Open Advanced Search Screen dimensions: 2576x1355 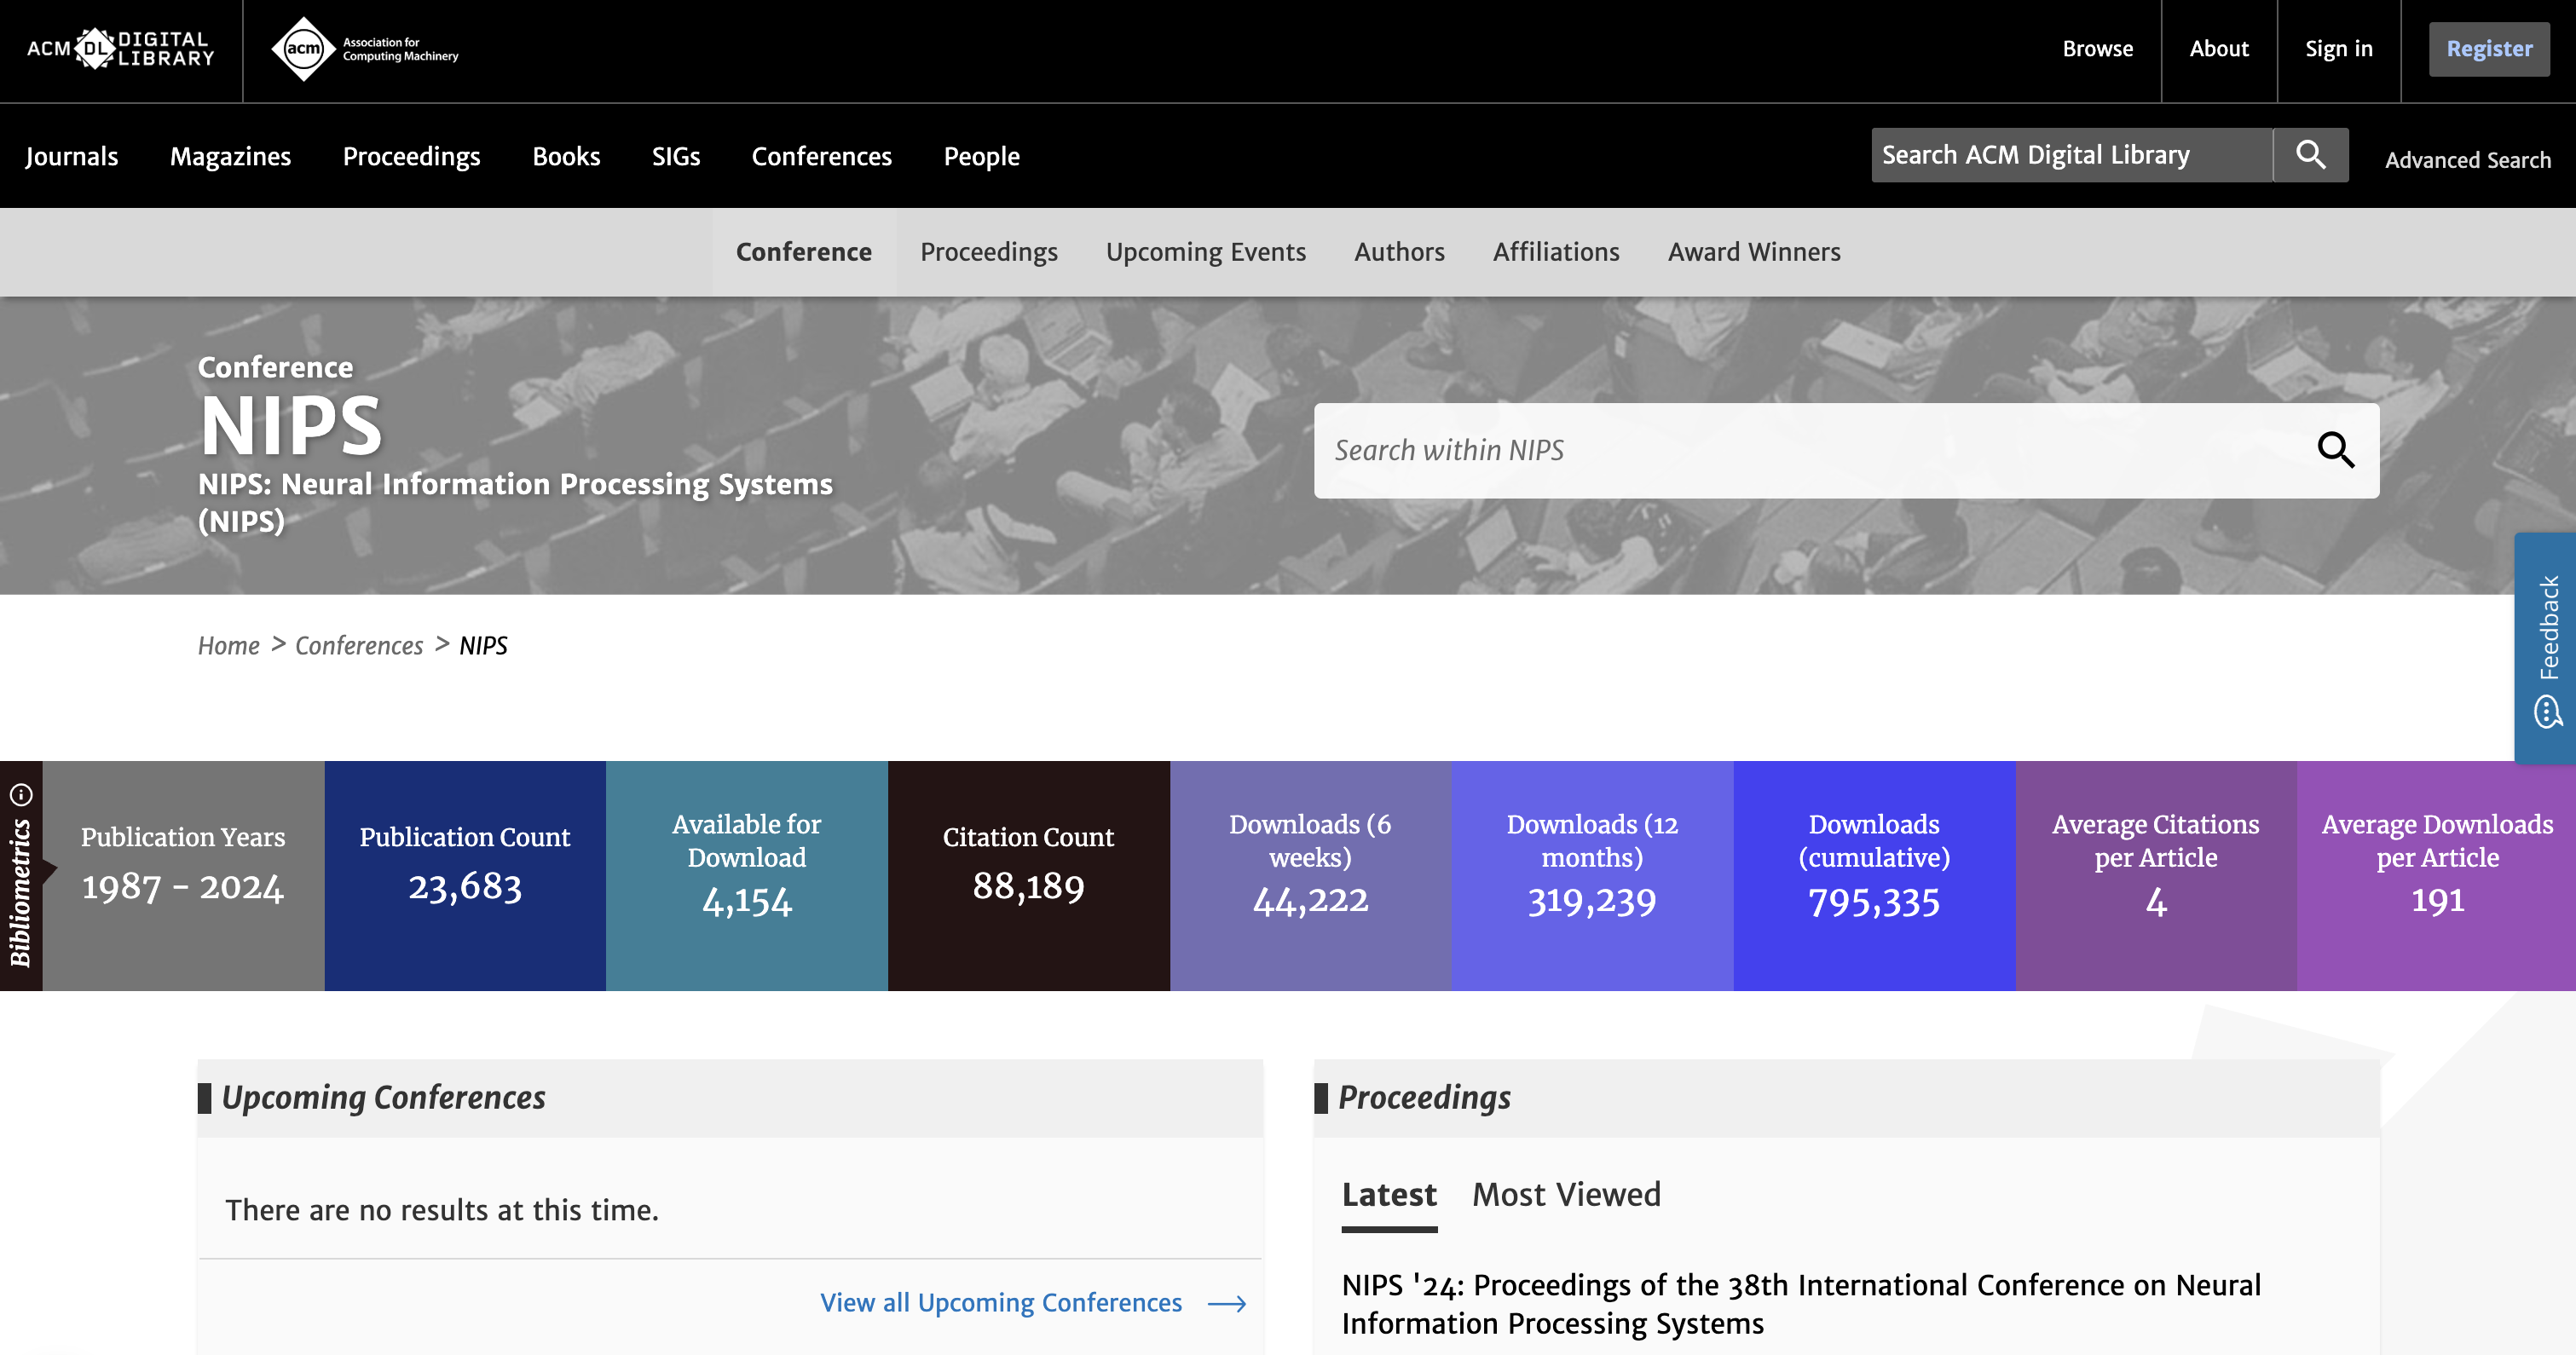click(x=2467, y=159)
